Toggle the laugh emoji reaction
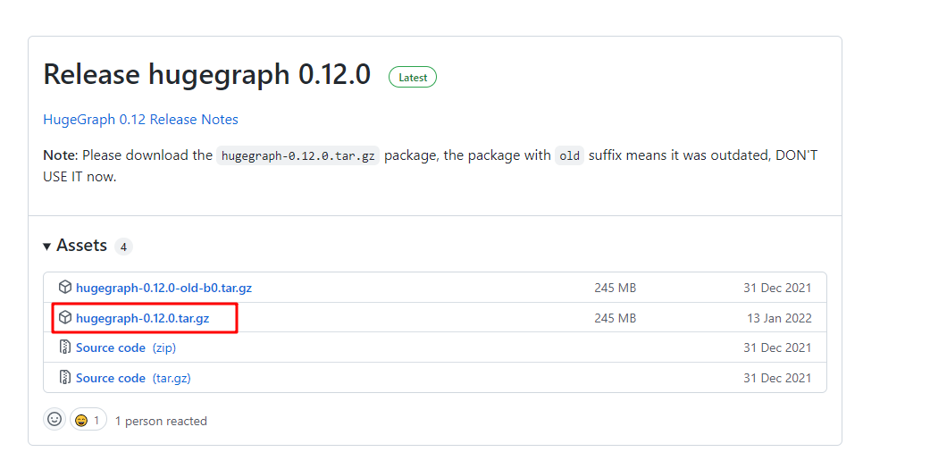The width and height of the screenshot is (930, 452). (x=88, y=420)
